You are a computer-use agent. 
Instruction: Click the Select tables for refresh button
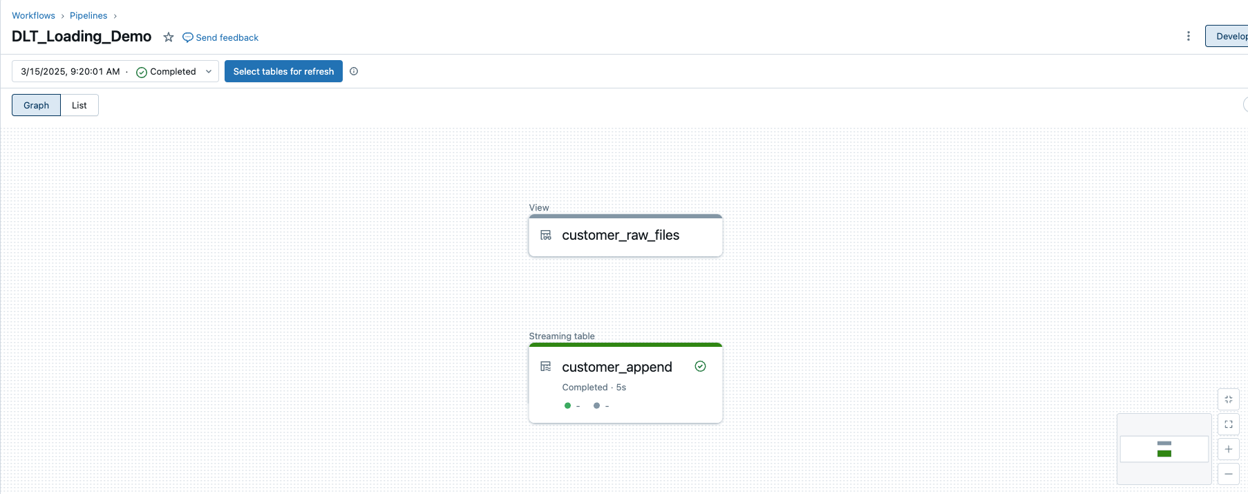(x=283, y=71)
